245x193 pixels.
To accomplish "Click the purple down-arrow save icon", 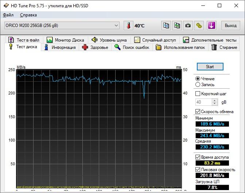I will coord(211,26).
